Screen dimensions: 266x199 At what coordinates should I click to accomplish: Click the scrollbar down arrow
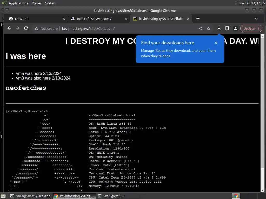tap(262, 190)
